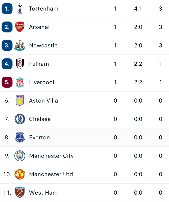Open the Fulham crest icon
The width and height of the screenshot is (169, 202).
coord(20,64)
